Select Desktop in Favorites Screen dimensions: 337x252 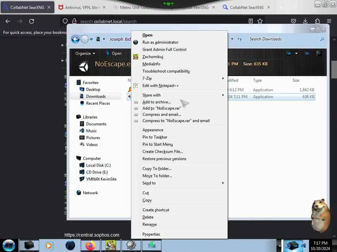[93, 89]
